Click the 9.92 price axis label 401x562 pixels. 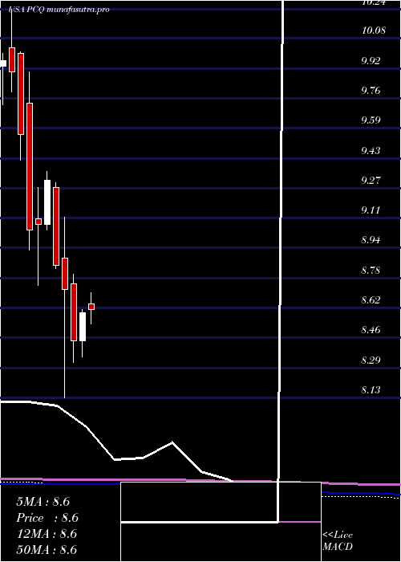[371, 60]
